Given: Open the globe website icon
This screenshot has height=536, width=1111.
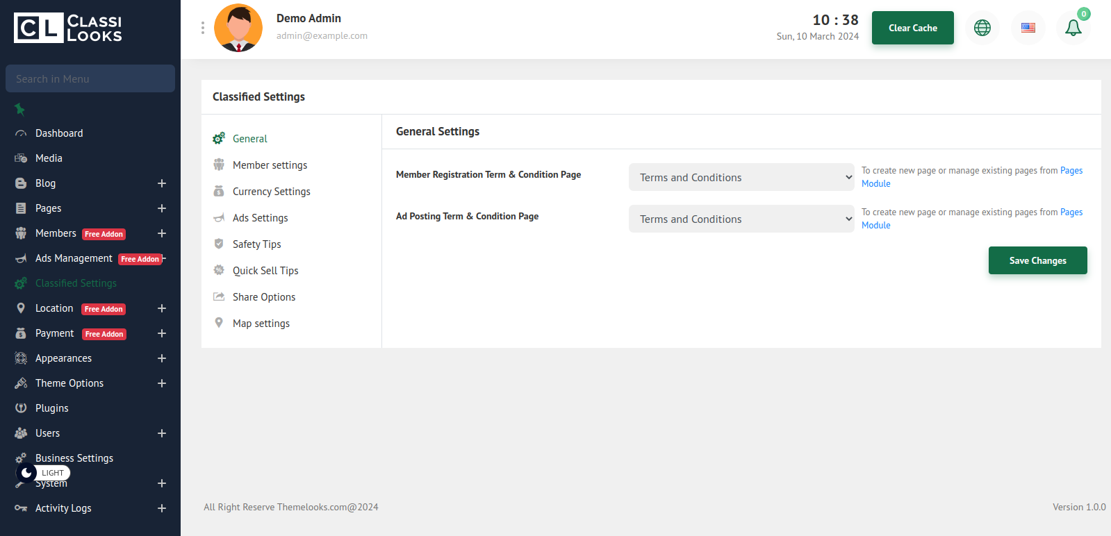Looking at the screenshot, I should click(982, 28).
